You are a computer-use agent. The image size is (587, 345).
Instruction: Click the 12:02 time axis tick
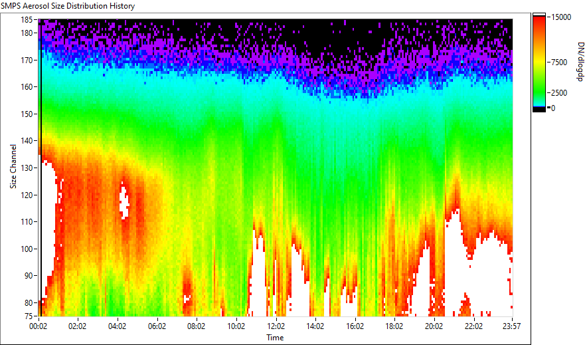pos(276,326)
